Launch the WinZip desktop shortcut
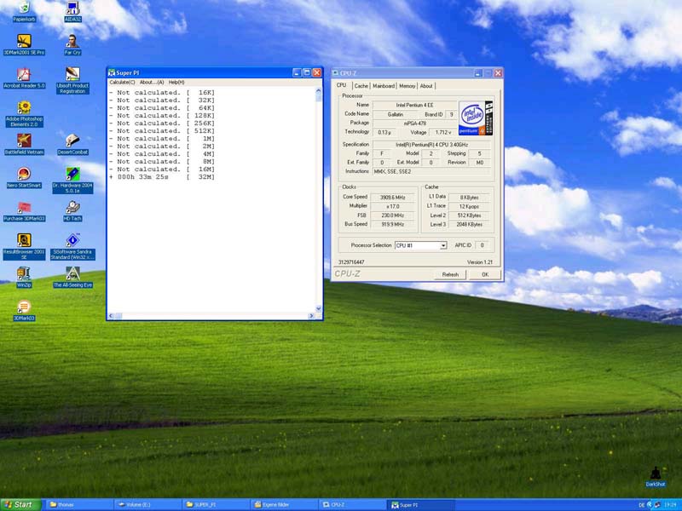 coord(24,278)
